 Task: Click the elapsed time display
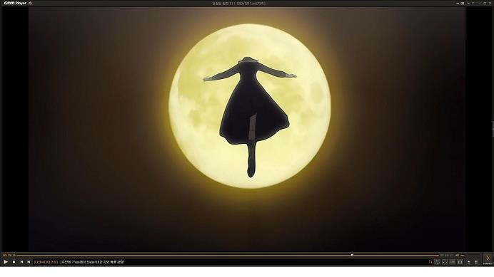[9, 256]
